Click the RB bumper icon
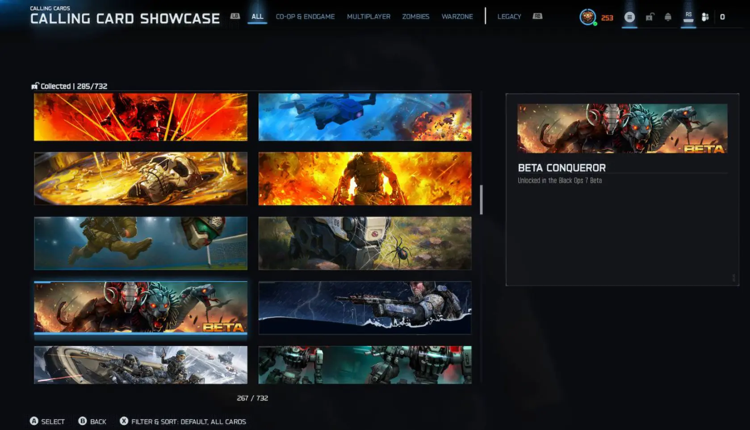This screenshot has height=430, width=750. (537, 16)
